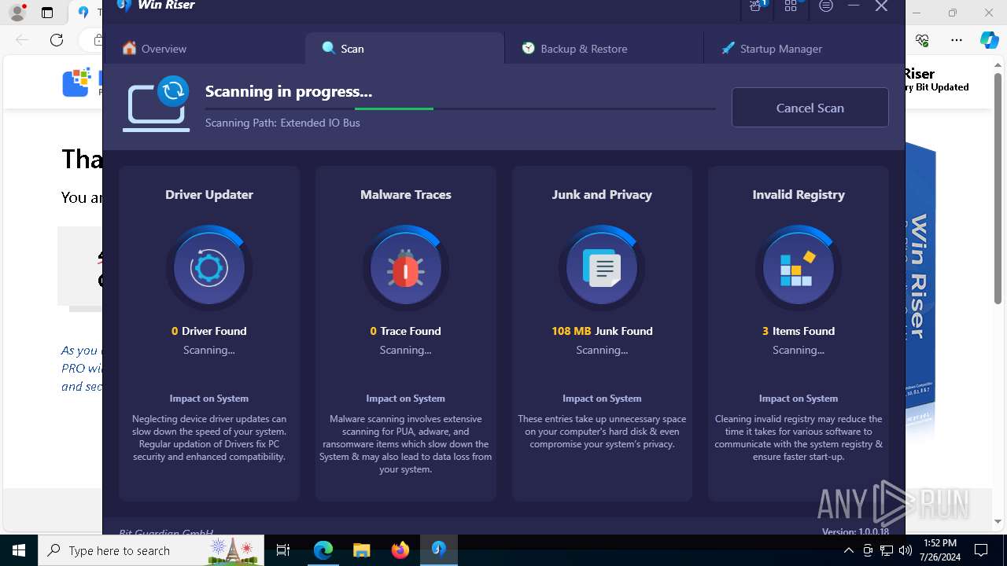This screenshot has width=1007, height=566.
Task: Click the Invalid Registry heading
Action: coord(798,194)
